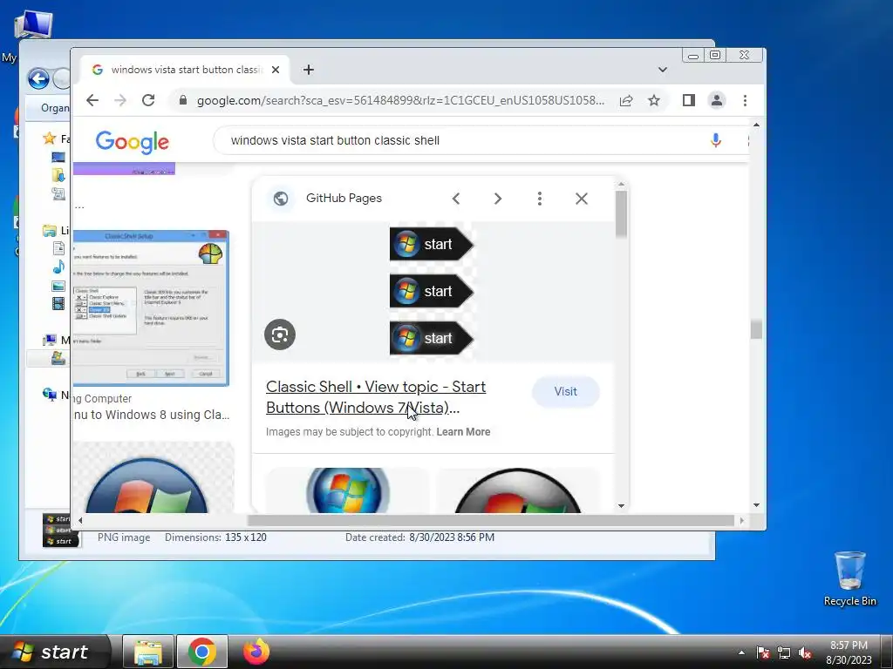
Task: Open the Recycle Bin on the desktop
Action: [x=849, y=578]
